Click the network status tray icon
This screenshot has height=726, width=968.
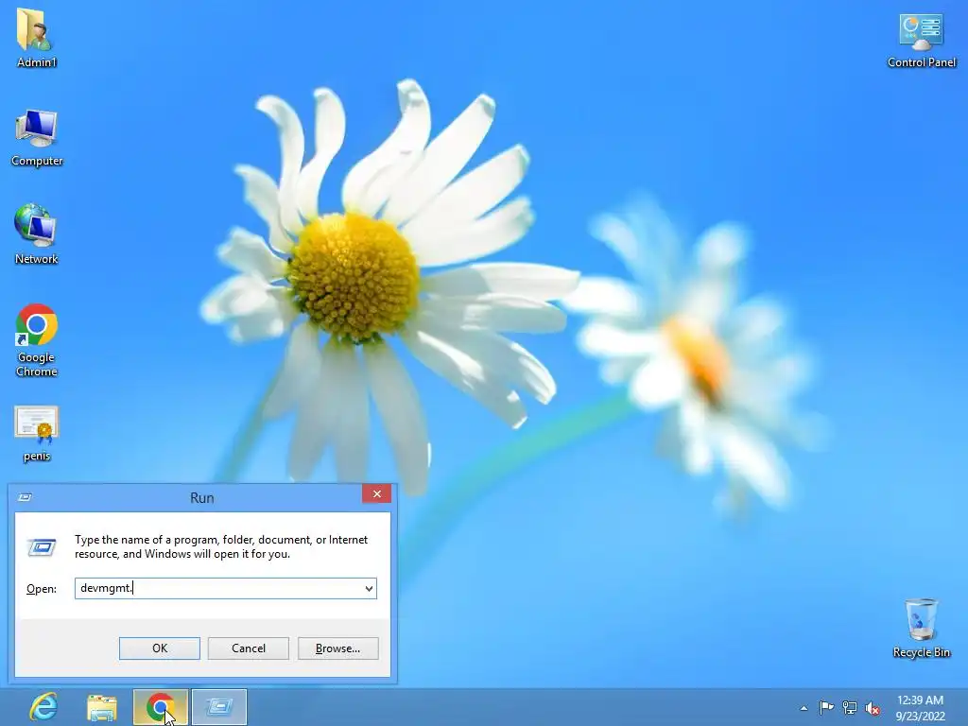point(850,707)
